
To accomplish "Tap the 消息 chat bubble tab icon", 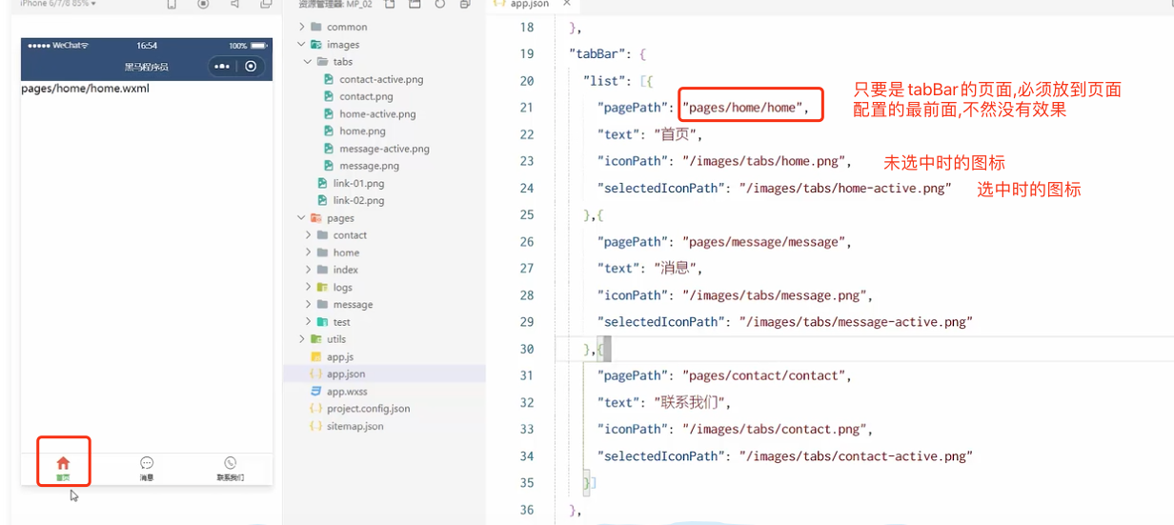I will tap(147, 463).
